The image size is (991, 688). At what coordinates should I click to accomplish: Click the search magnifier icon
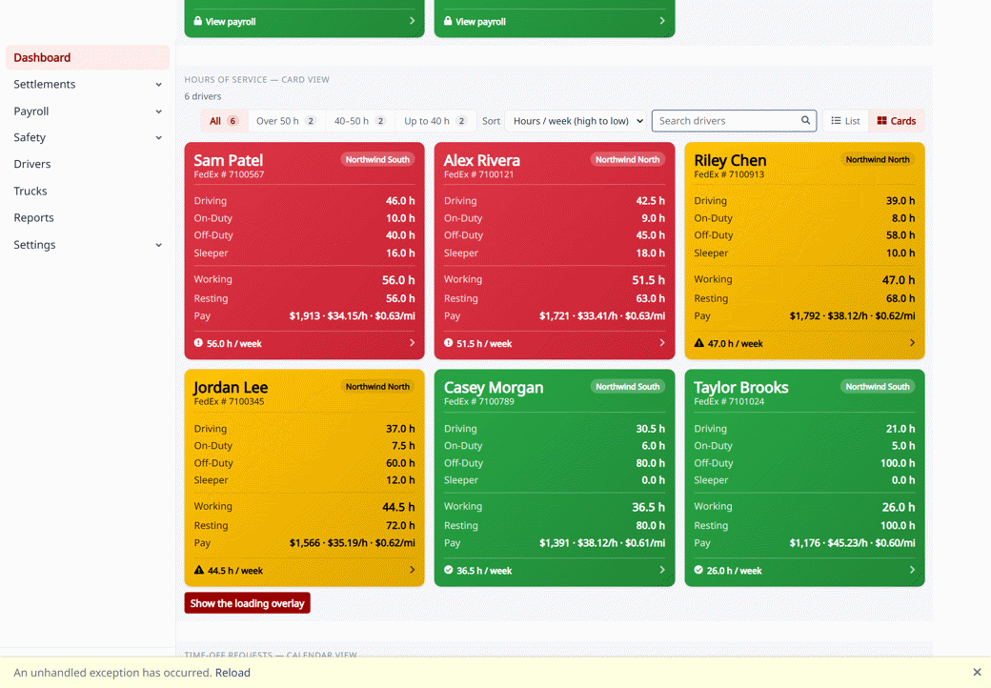coord(805,120)
